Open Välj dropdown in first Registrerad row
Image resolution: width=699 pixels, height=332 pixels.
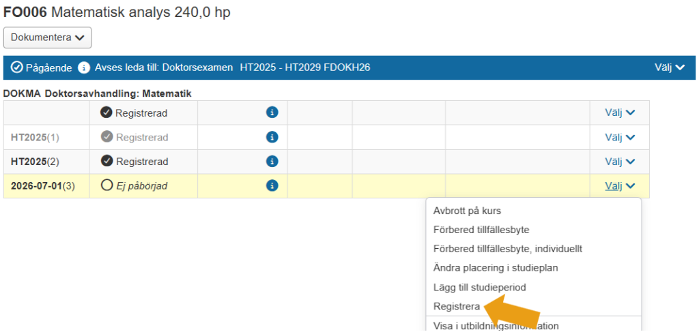(620, 113)
